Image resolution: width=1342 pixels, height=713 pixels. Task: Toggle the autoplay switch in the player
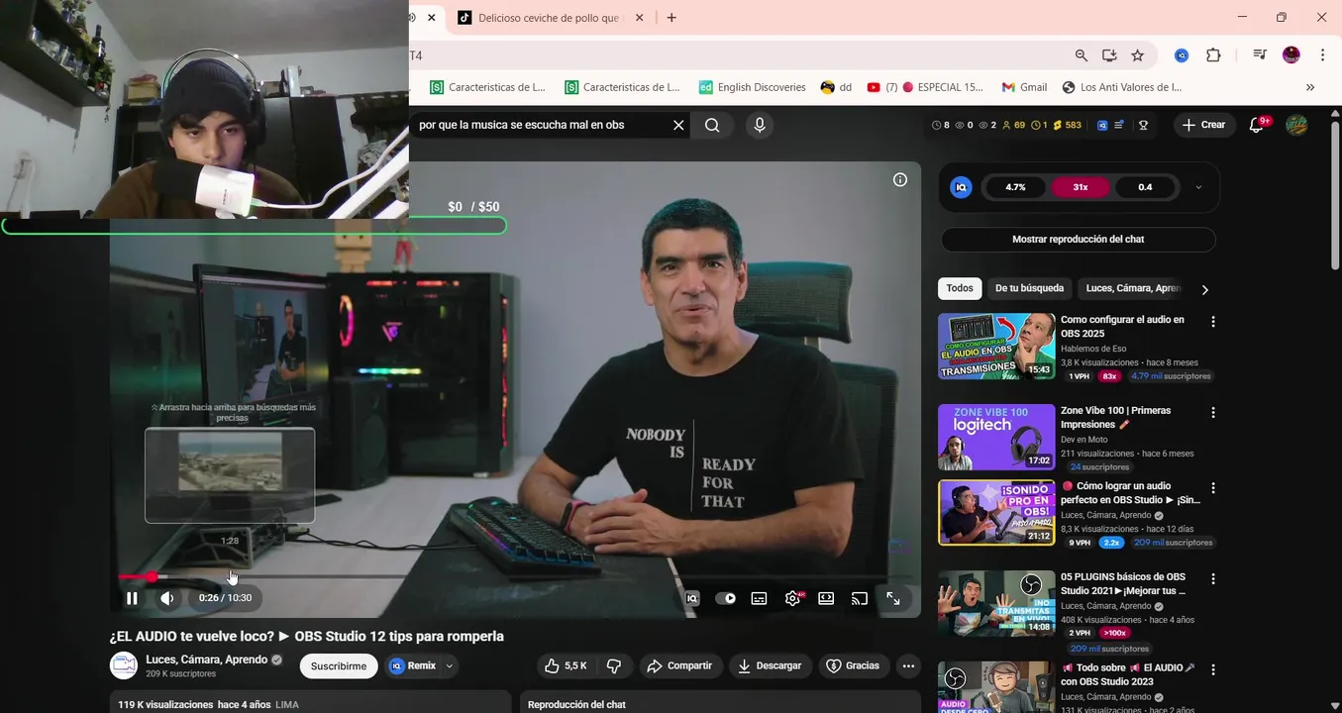[726, 598]
